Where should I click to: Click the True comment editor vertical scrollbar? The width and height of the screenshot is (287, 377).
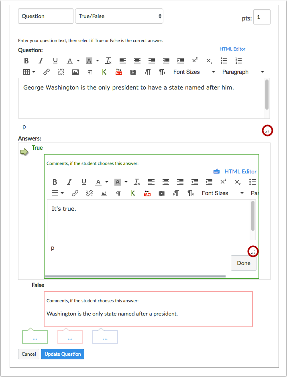pos(252,216)
